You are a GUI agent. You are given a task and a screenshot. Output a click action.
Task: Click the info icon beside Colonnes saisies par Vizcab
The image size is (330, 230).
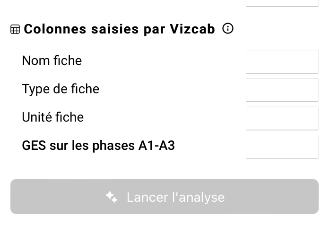[x=228, y=29]
